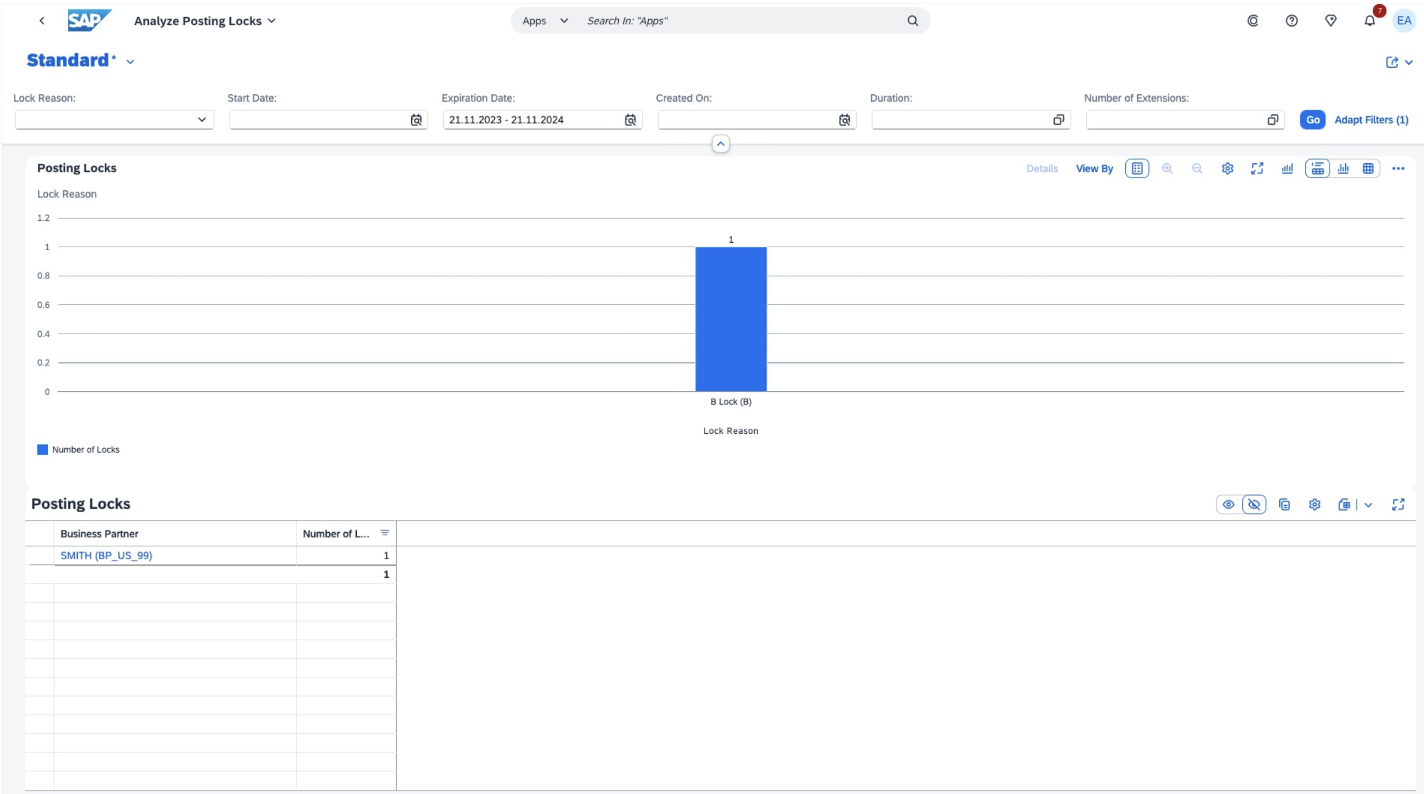This screenshot has height=794, width=1424.
Task: Show details in the Posting Locks table
Action: tap(1228, 504)
